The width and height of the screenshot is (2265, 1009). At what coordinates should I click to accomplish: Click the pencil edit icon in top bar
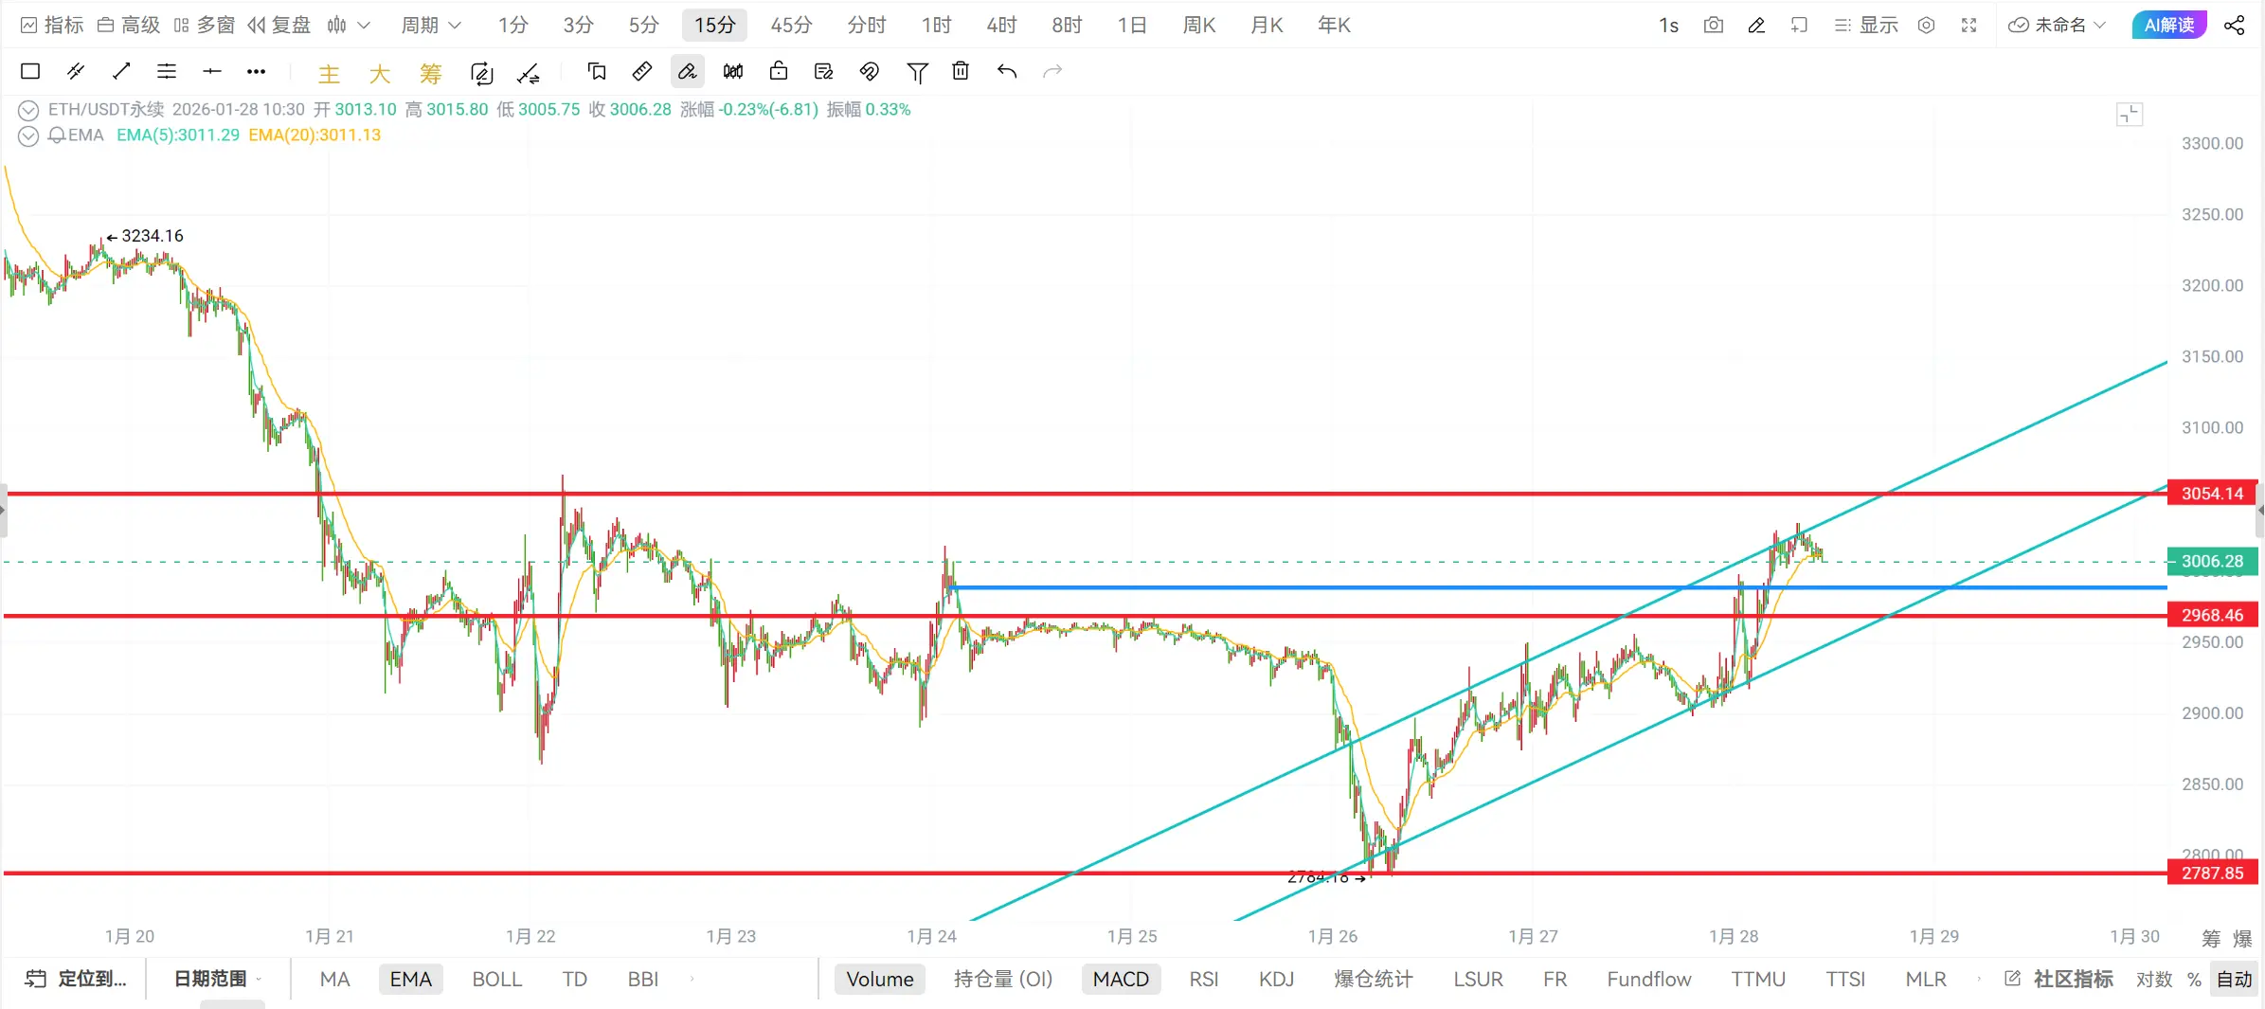coord(1756,25)
